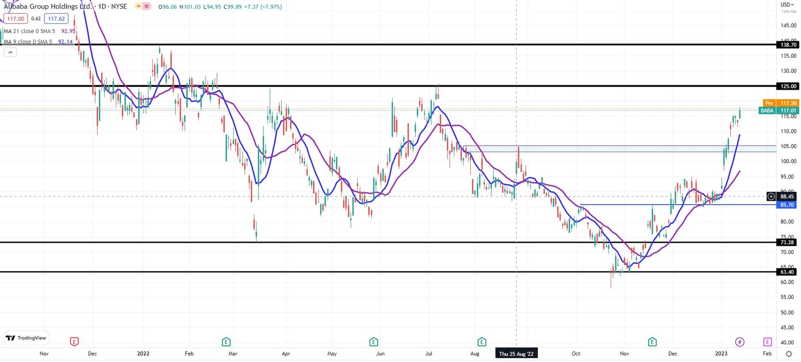Screen dimensions: 801x362
Task: Click the 145.00 price scale label
Action: 788,26
